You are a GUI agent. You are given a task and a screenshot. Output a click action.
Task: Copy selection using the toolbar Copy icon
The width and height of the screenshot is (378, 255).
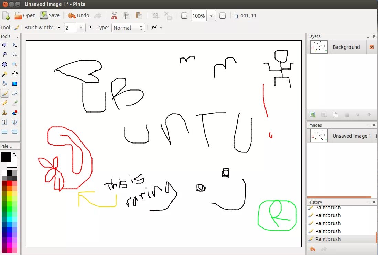coord(126,16)
